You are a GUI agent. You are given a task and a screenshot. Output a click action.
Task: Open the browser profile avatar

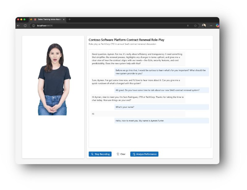point(204,26)
